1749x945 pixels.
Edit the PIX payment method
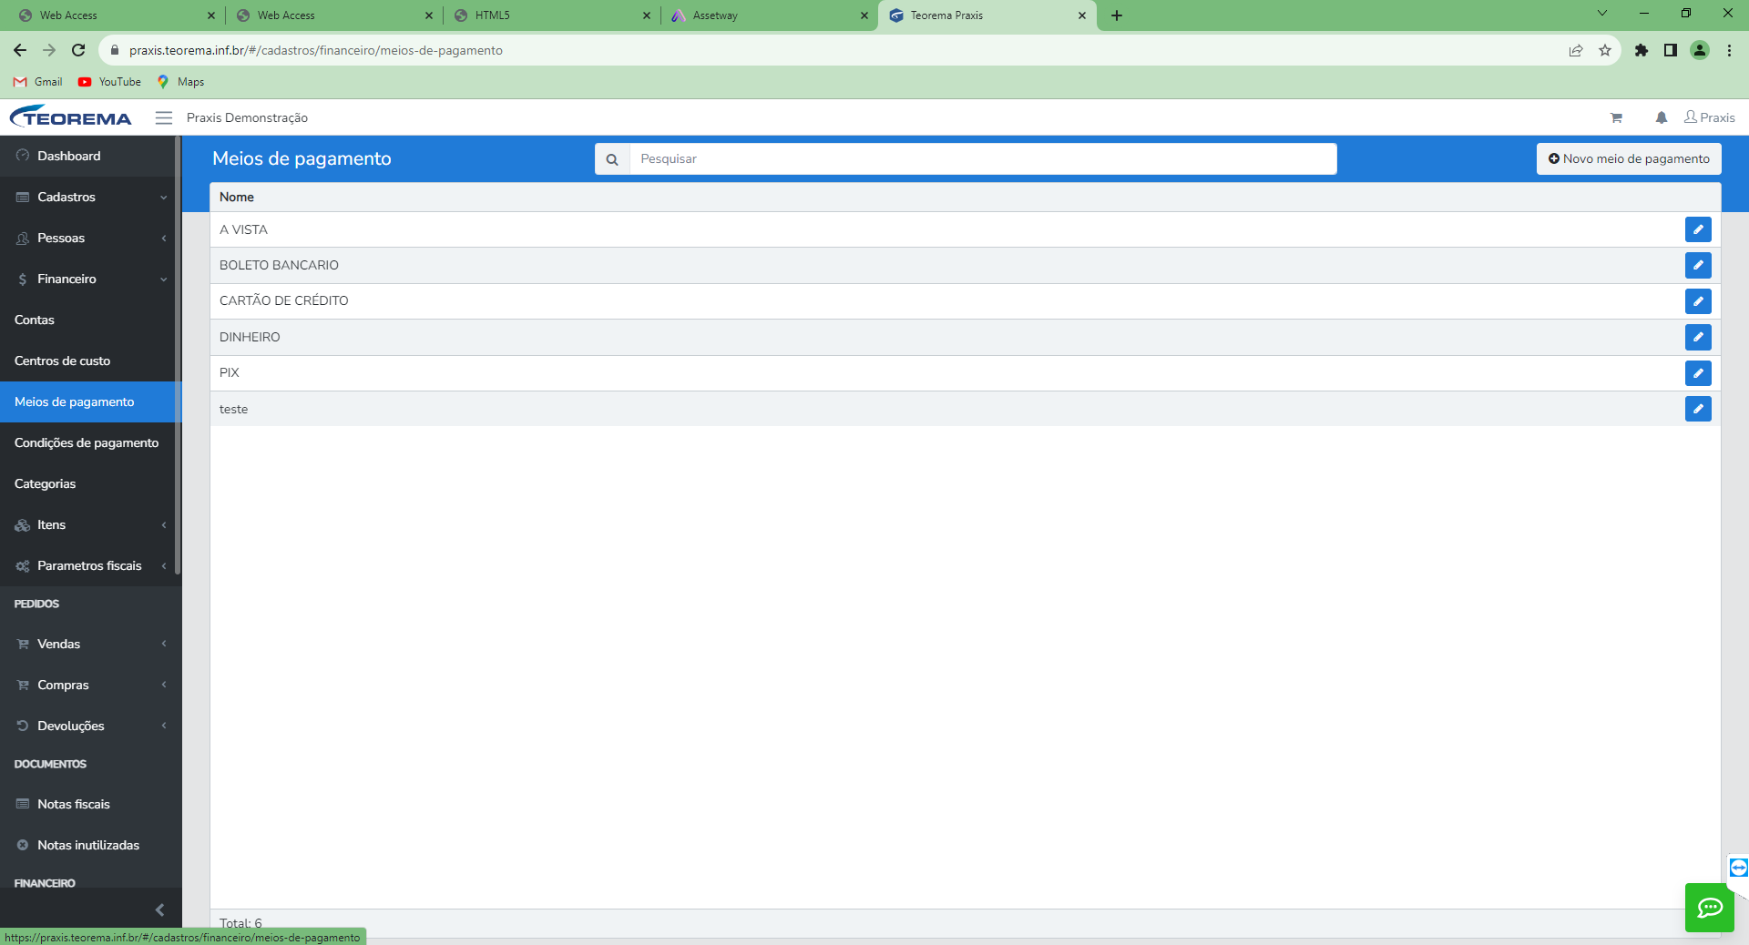point(1698,373)
